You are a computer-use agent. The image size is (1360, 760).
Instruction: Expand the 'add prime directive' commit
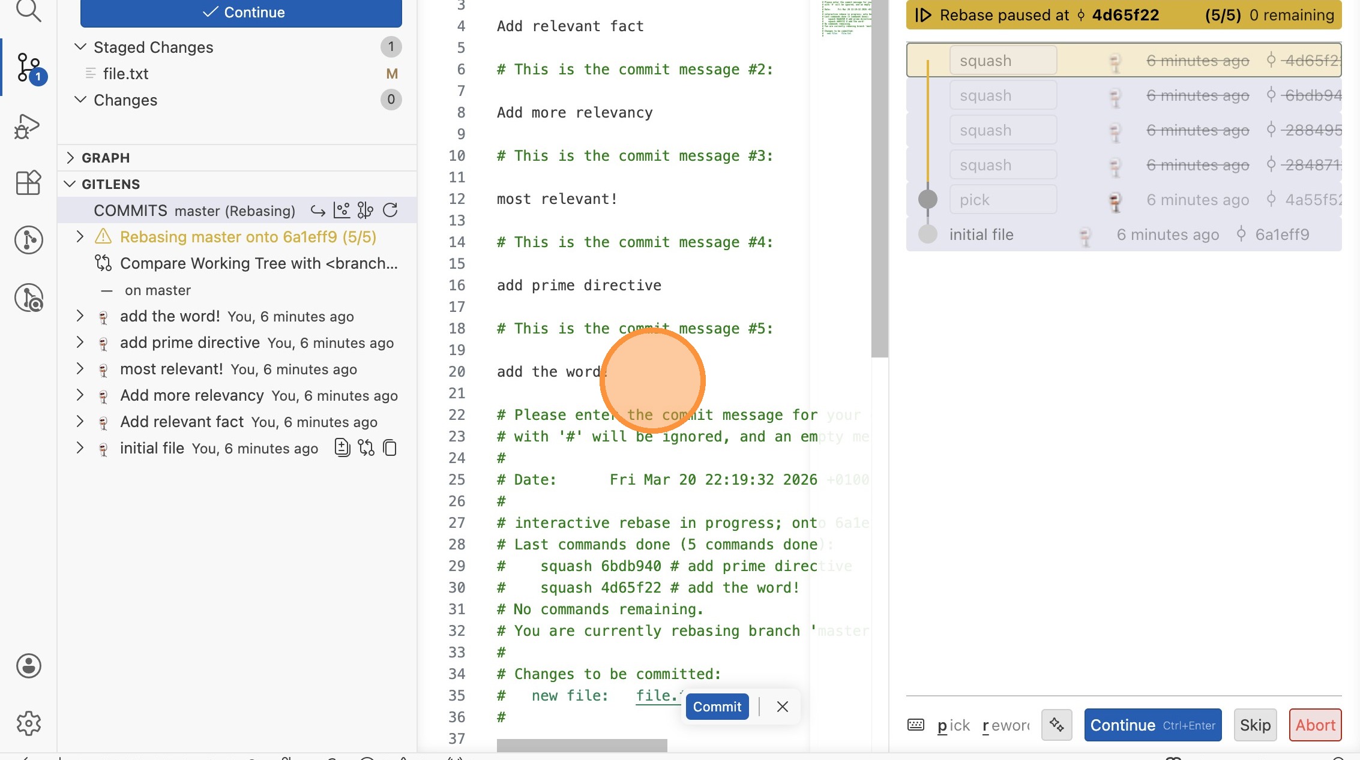point(80,343)
